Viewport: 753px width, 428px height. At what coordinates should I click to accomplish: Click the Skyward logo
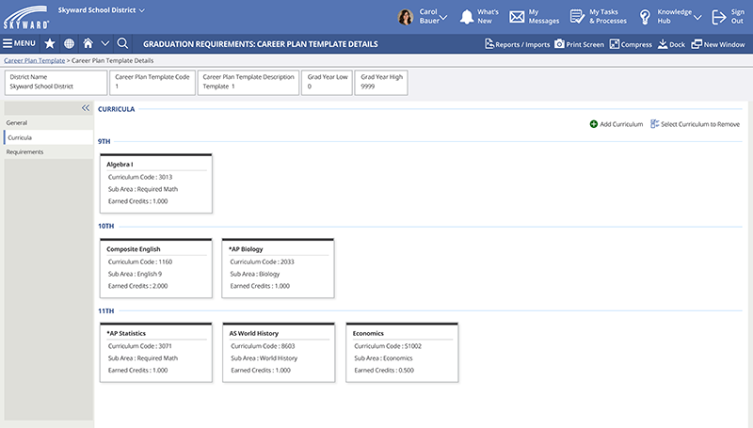click(x=26, y=17)
